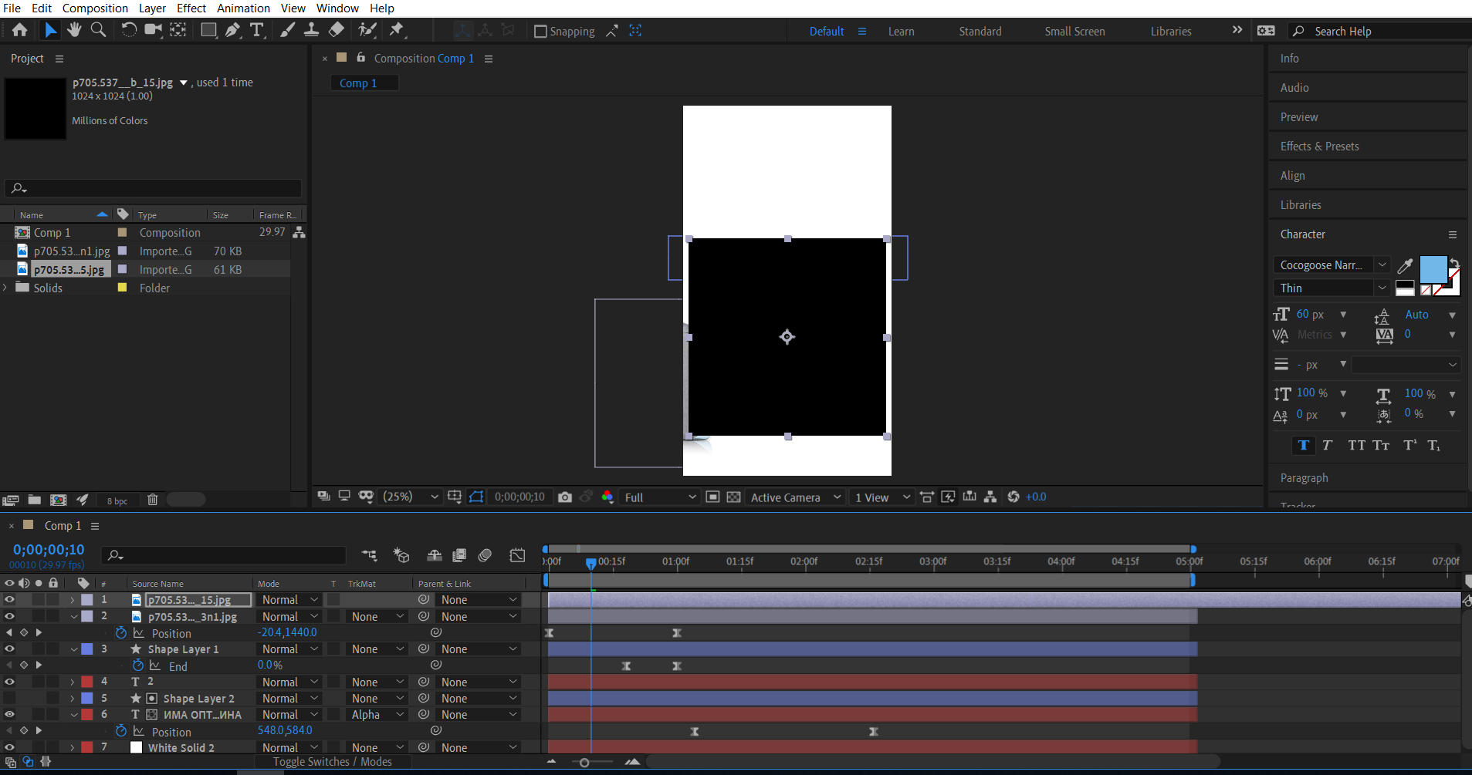Select the Zoom magnifier tool
Viewport: 1472px width, 775px height.
coord(98,30)
